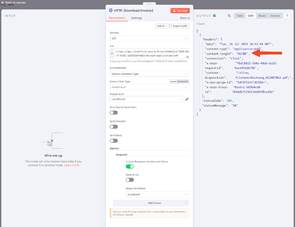
Task: Open the Parameters tab
Action: pos(117,18)
